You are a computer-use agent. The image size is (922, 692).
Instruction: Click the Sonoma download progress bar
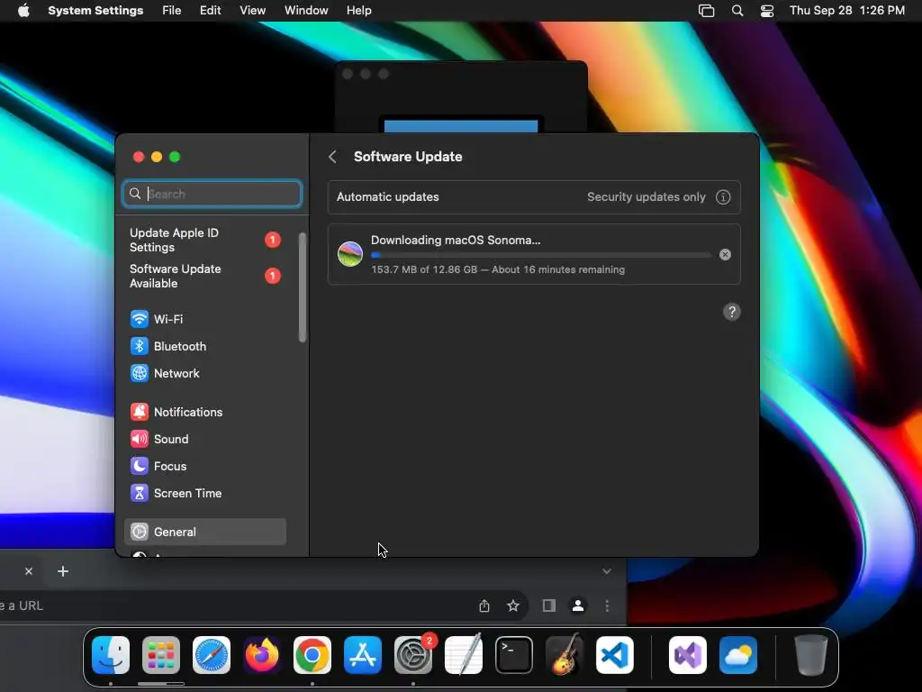click(541, 255)
